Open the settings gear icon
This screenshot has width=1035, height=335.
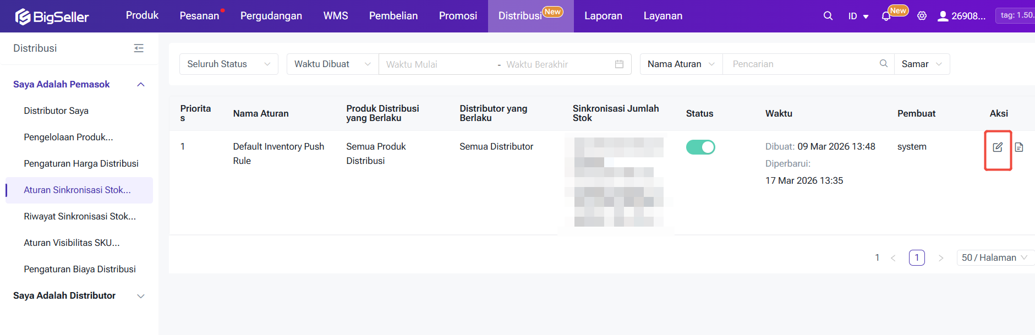(x=922, y=16)
